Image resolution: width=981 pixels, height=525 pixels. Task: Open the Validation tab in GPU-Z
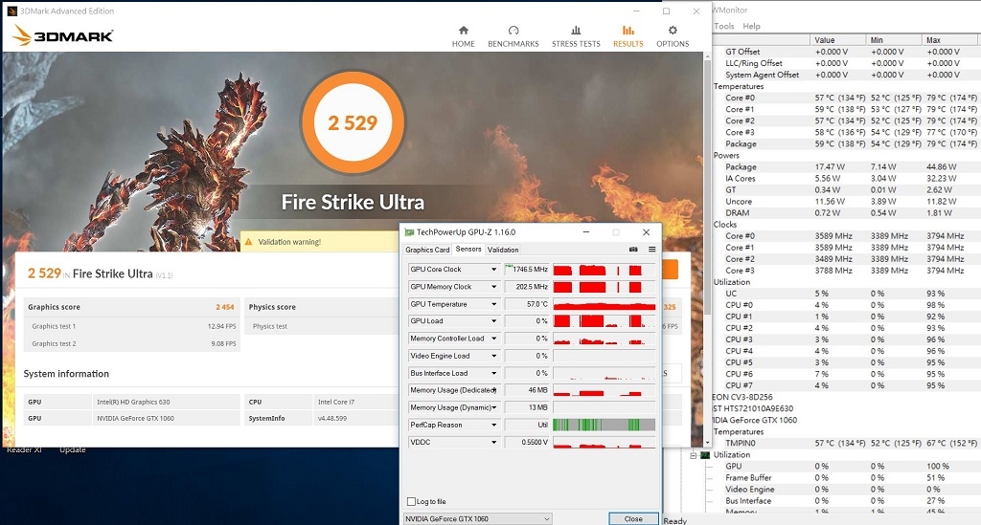coord(502,250)
